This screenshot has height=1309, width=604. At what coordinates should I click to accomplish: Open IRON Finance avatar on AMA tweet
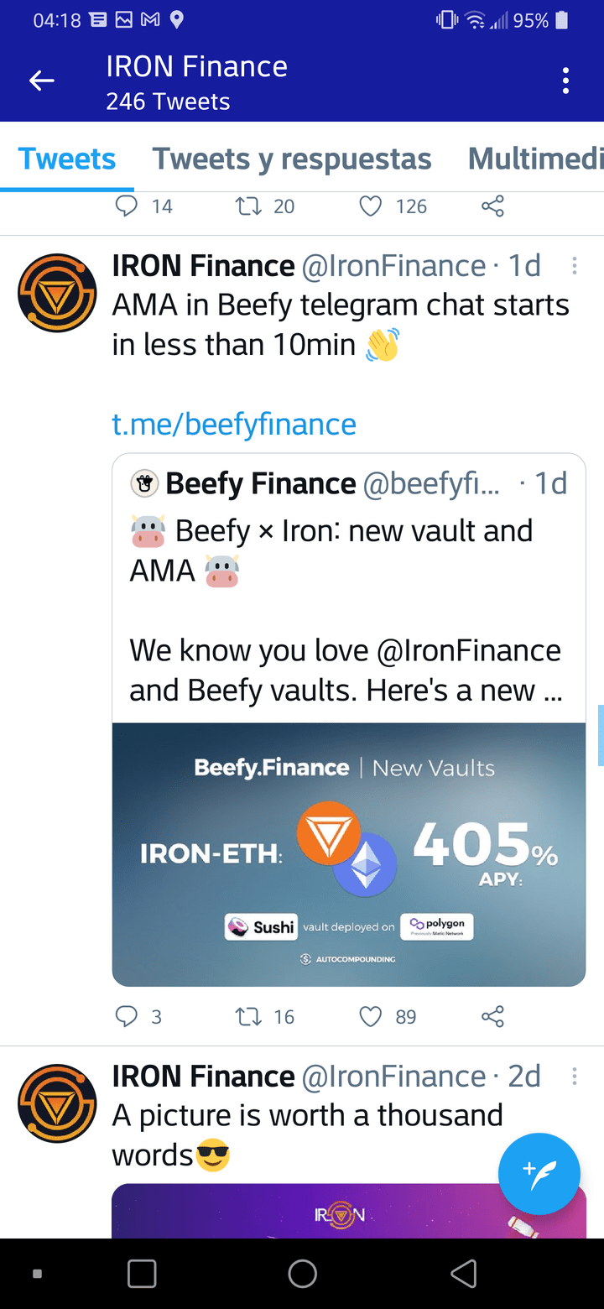pos(57,293)
